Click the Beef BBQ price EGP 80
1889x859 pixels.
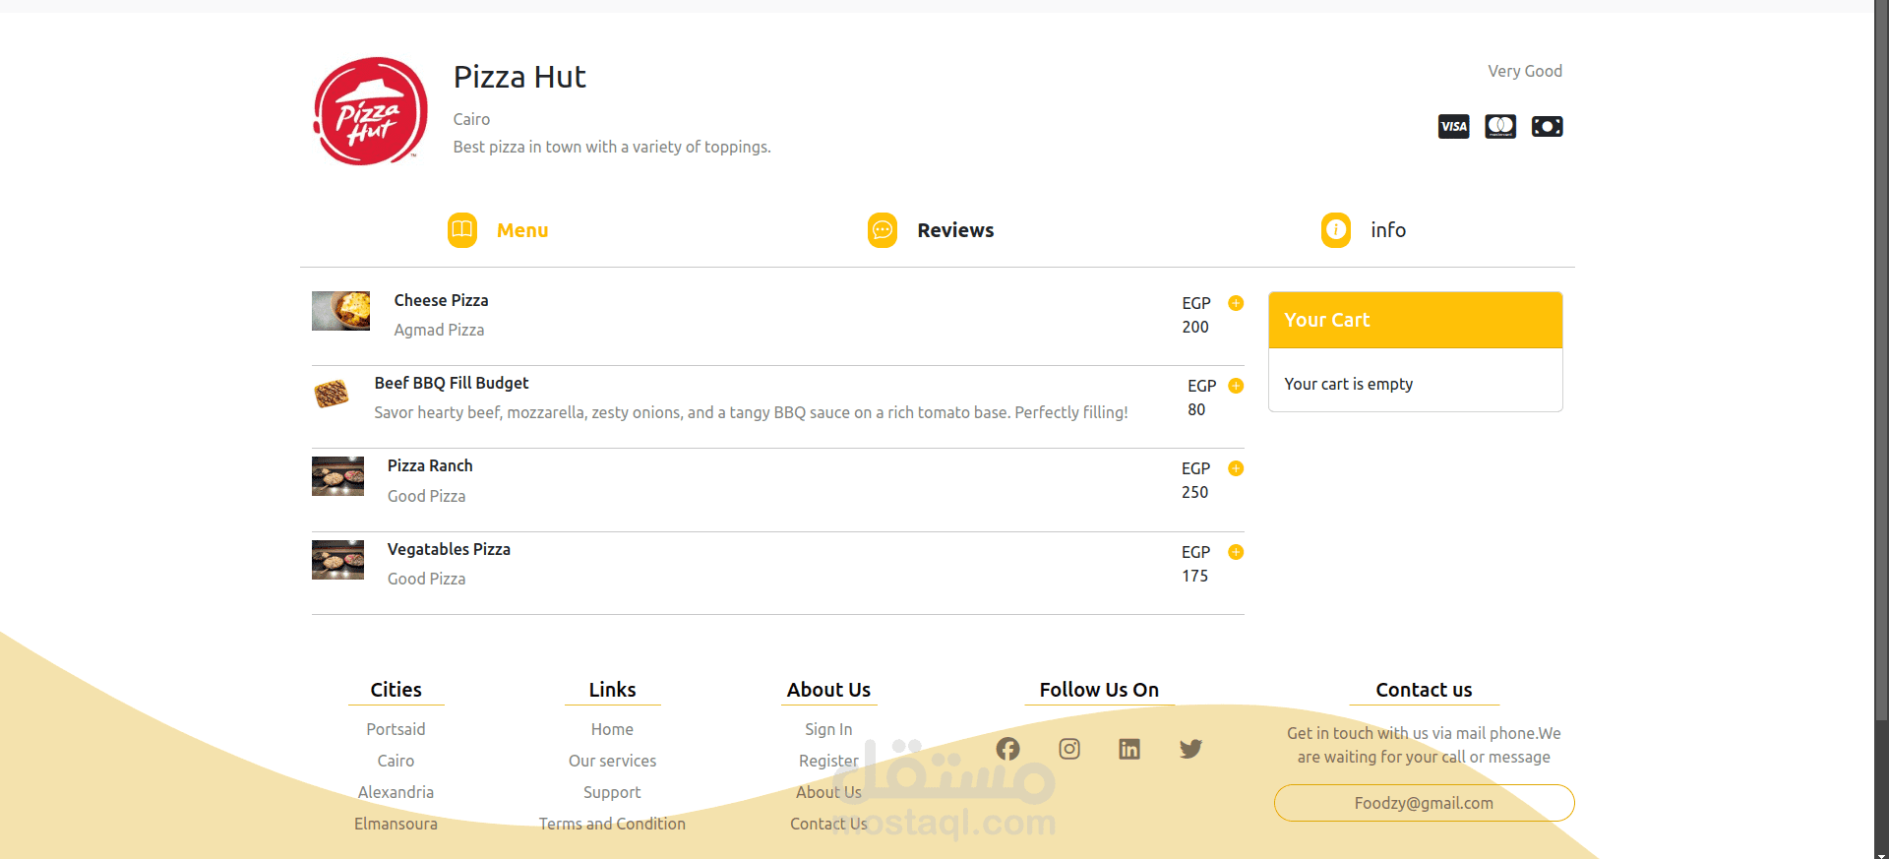[x=1201, y=398]
